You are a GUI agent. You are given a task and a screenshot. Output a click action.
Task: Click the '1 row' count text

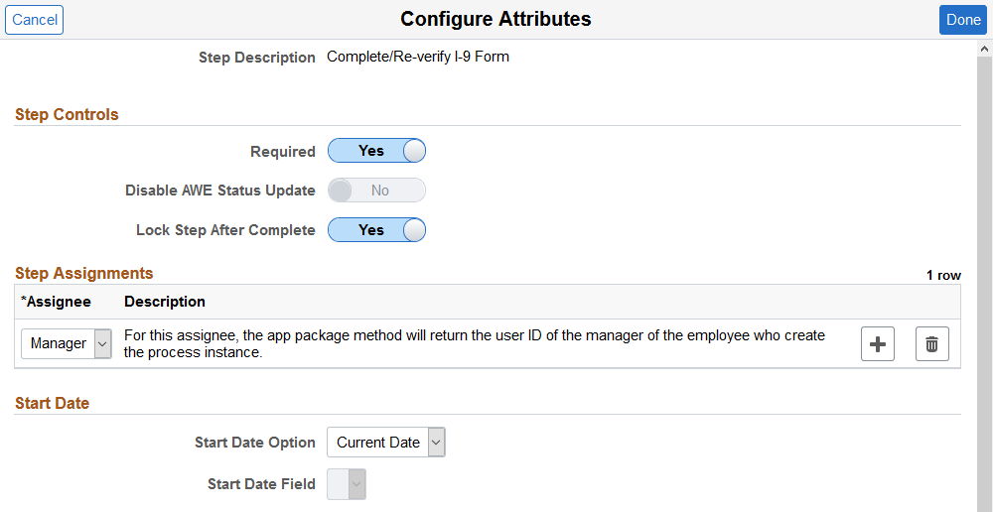[x=943, y=275]
